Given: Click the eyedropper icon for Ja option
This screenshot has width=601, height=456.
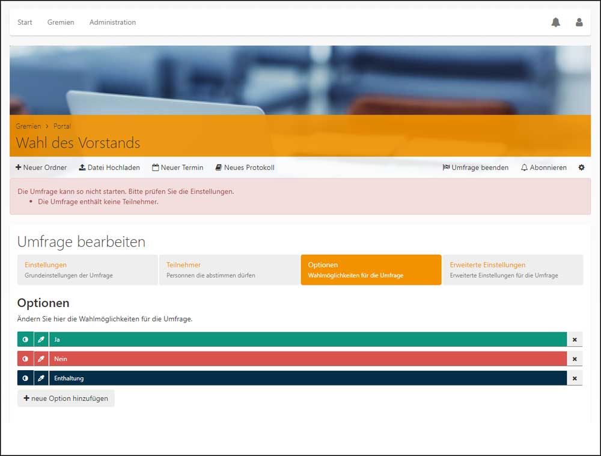Looking at the screenshot, I should point(41,339).
